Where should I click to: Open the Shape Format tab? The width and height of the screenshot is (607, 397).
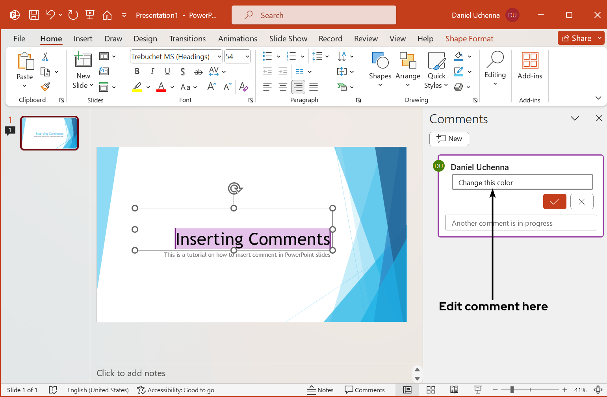[469, 38]
